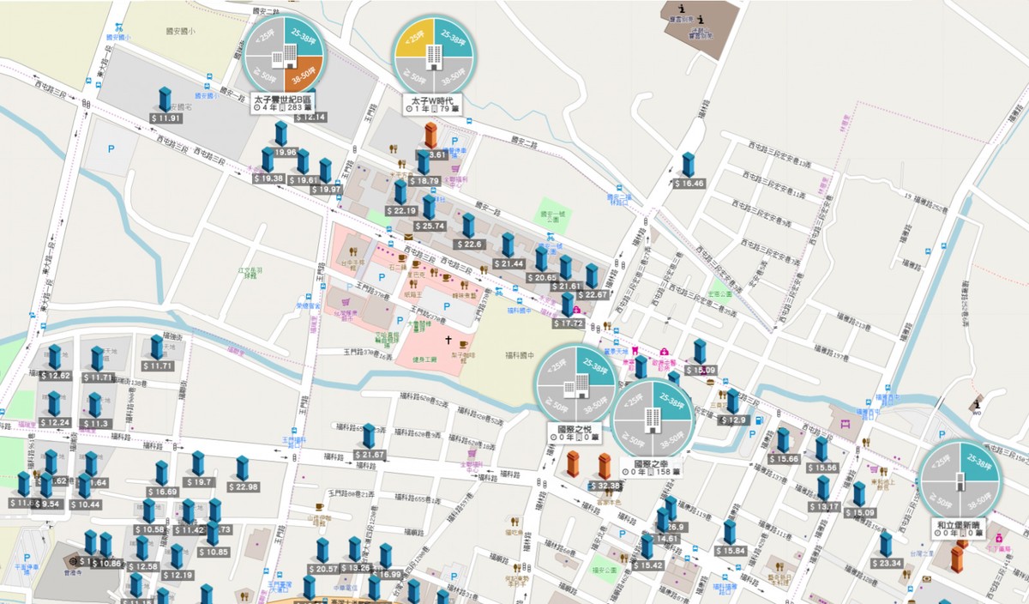Screen dimensions: 1029x604
Task: Open the building marker priced $20.57
Action: (x=322, y=551)
